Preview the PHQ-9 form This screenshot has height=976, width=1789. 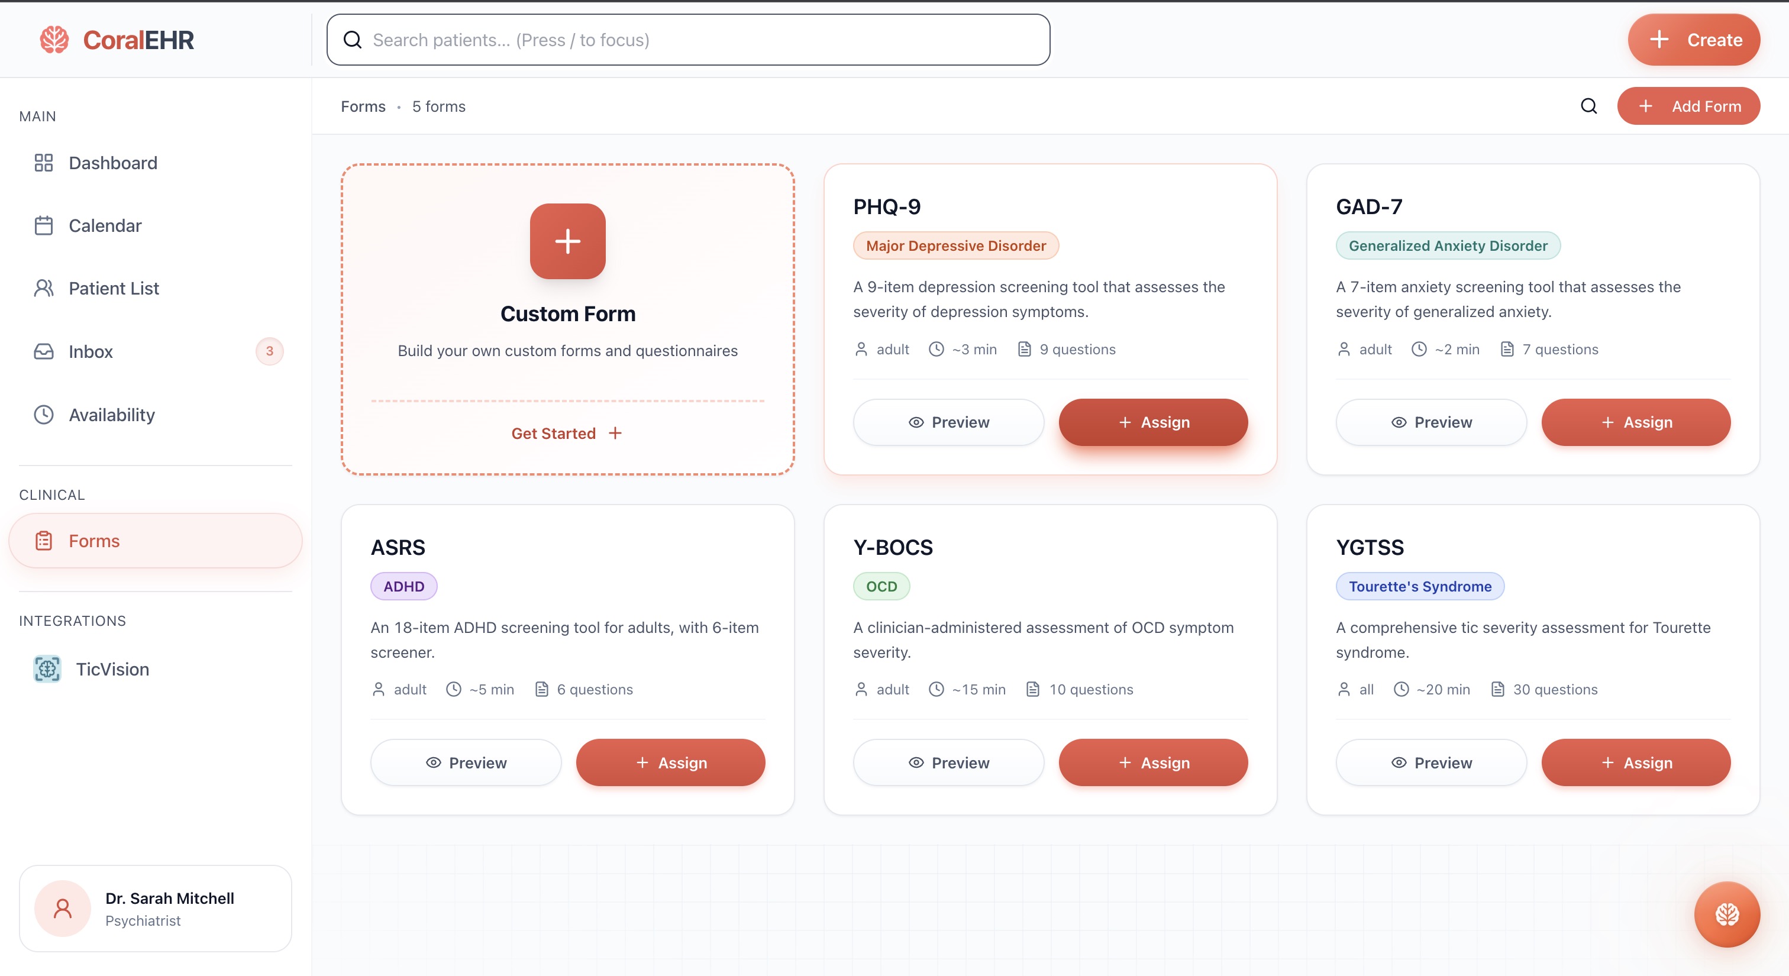point(948,422)
